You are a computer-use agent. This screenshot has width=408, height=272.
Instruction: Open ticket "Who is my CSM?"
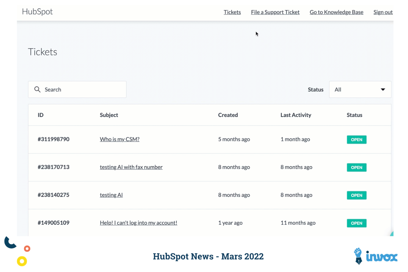tap(120, 139)
